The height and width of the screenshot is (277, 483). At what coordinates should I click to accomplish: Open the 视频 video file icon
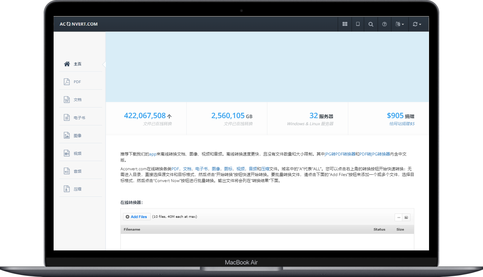(67, 153)
